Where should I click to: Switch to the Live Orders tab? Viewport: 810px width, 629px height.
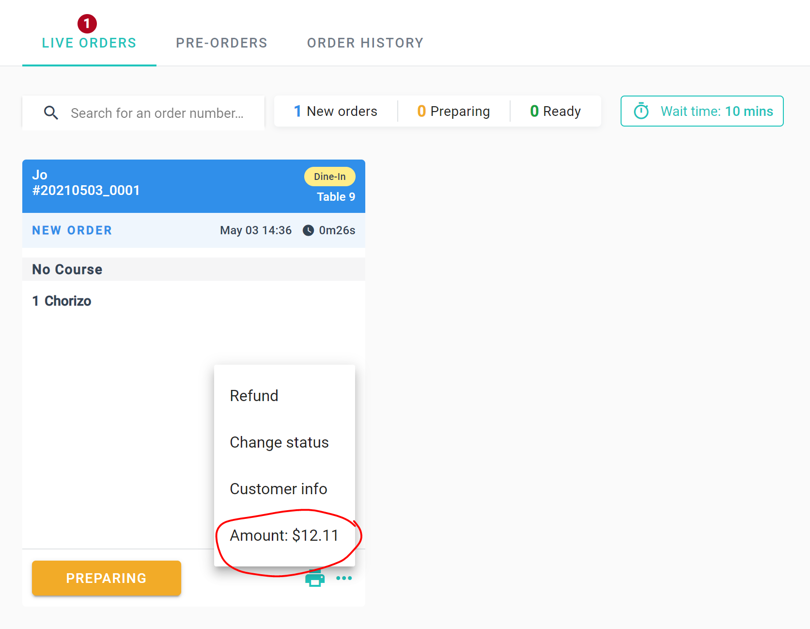pos(89,43)
